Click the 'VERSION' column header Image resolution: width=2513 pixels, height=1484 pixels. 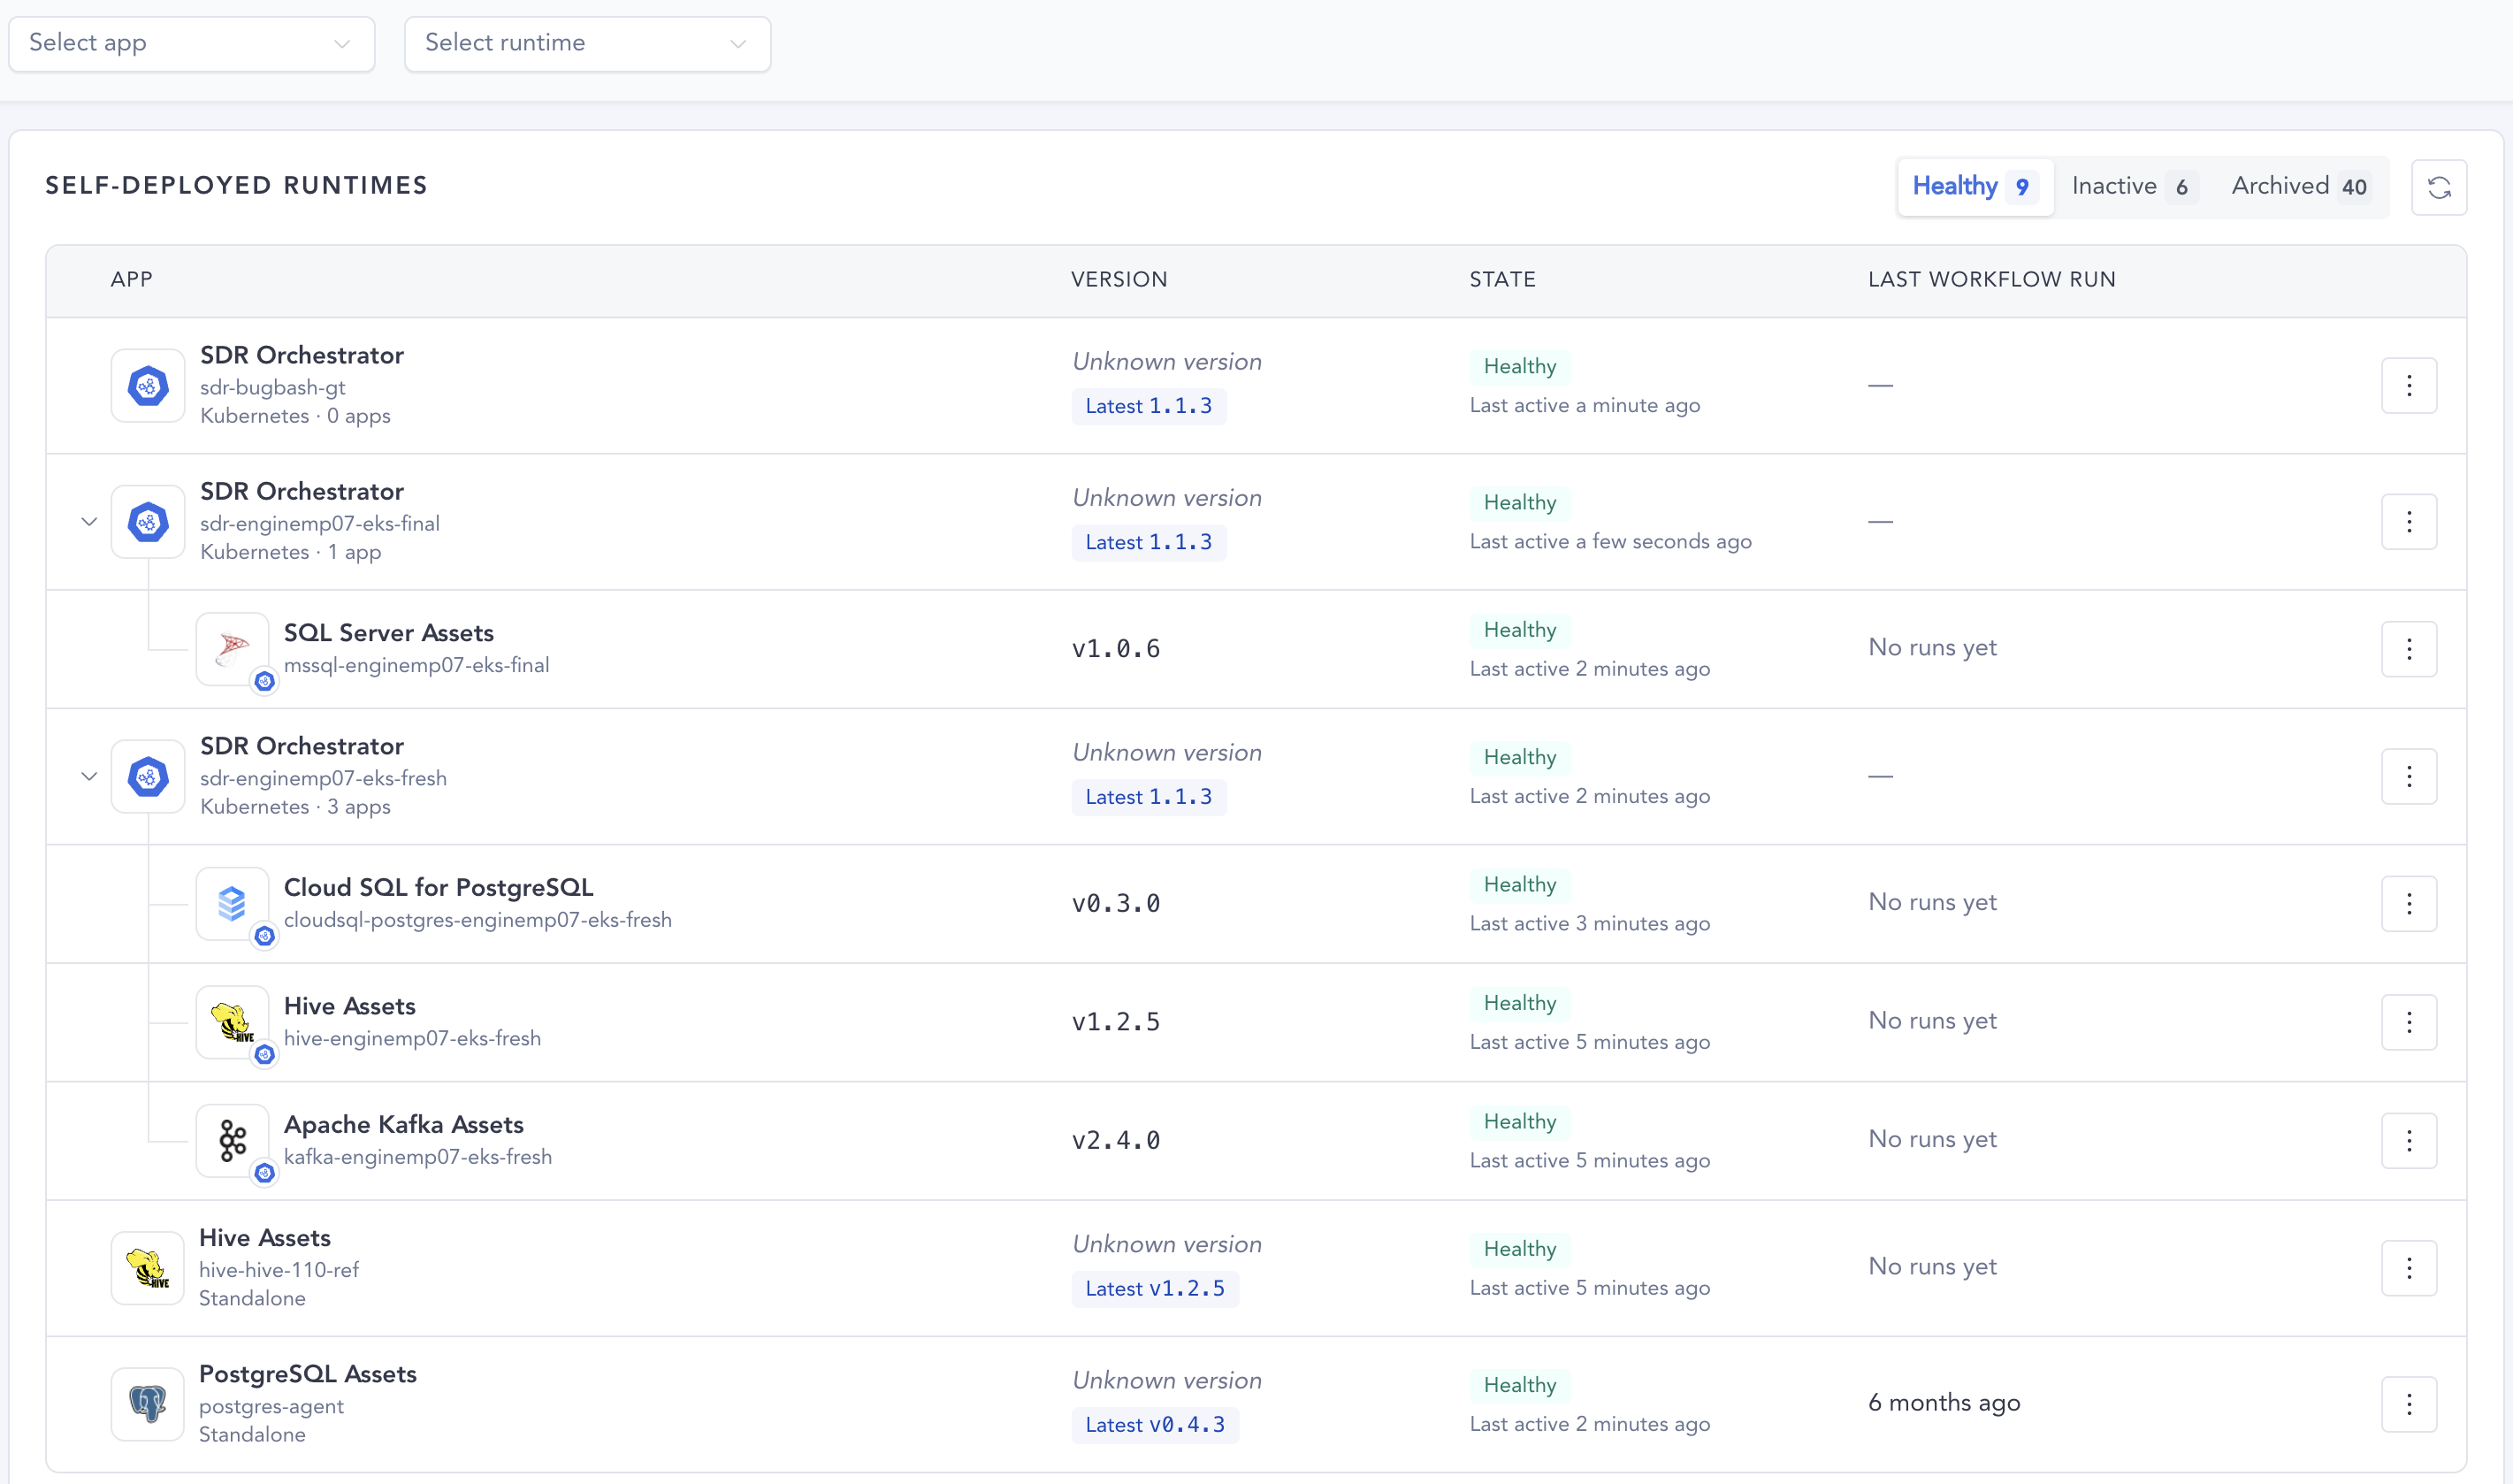pyautogui.click(x=1119, y=280)
